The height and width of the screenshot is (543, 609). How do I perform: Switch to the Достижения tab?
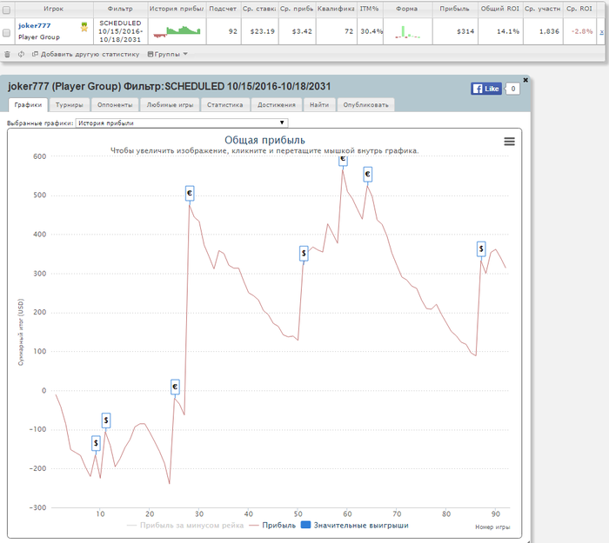[277, 105]
